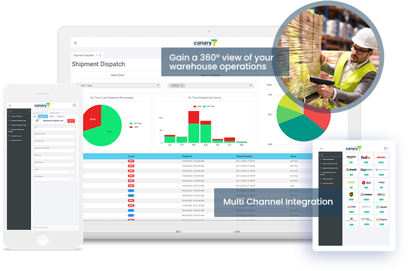Open the Warehouse dropdown on phone form
This screenshot has height=271, width=408.
(x=54, y=158)
